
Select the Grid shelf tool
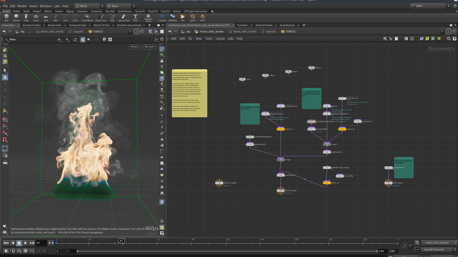pyautogui.click(x=46, y=18)
